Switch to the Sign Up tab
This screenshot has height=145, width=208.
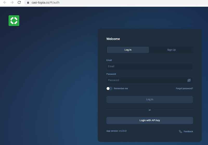171,50
